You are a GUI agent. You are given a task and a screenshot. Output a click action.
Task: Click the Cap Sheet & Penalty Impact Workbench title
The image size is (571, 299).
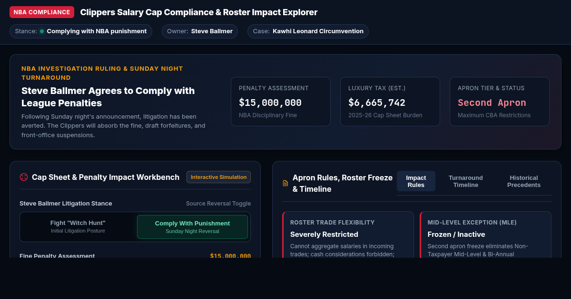pyautogui.click(x=106, y=177)
